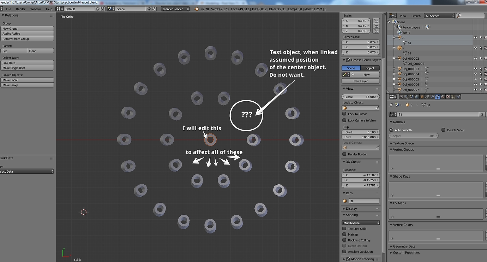This screenshot has height=262, width=487.
Task: Toggle visibility eye for Obj_000002
Action: click(475, 58)
